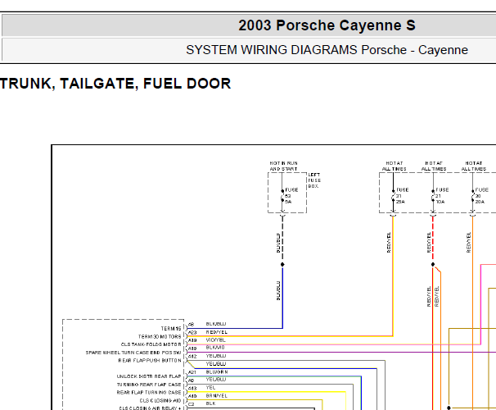Viewport: 496px width, 410px height.
Task: Click the 'TERM 15' terminal label
Action: click(171, 329)
